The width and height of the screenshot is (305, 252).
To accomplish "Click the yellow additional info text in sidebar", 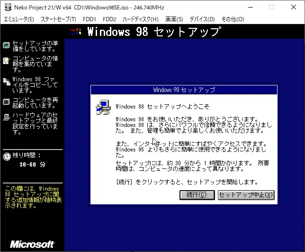I will (x=33, y=197).
